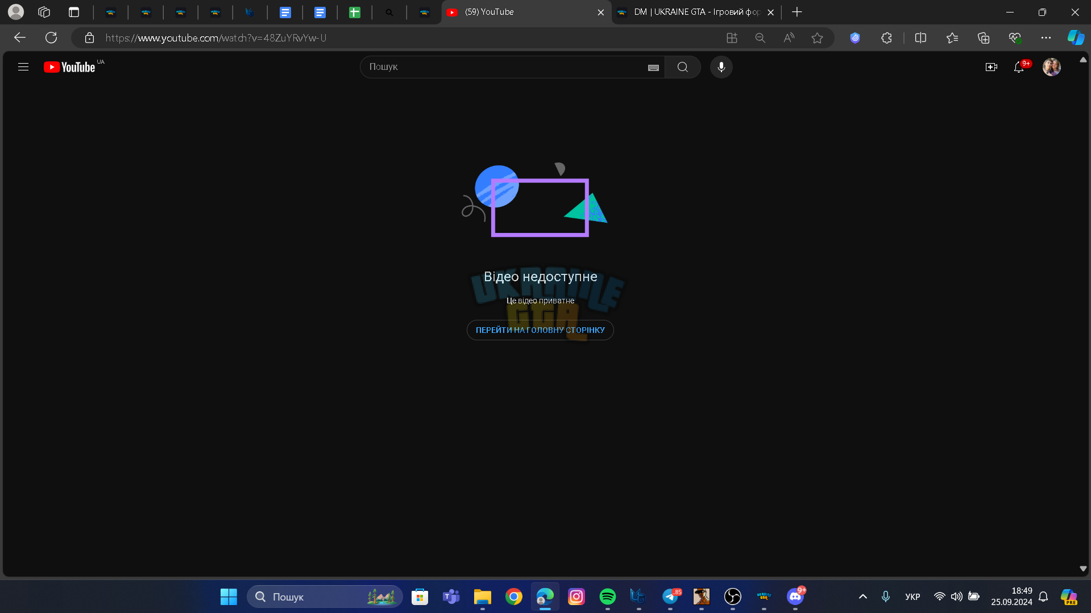
Task: Refresh the current page
Action: [x=51, y=38]
